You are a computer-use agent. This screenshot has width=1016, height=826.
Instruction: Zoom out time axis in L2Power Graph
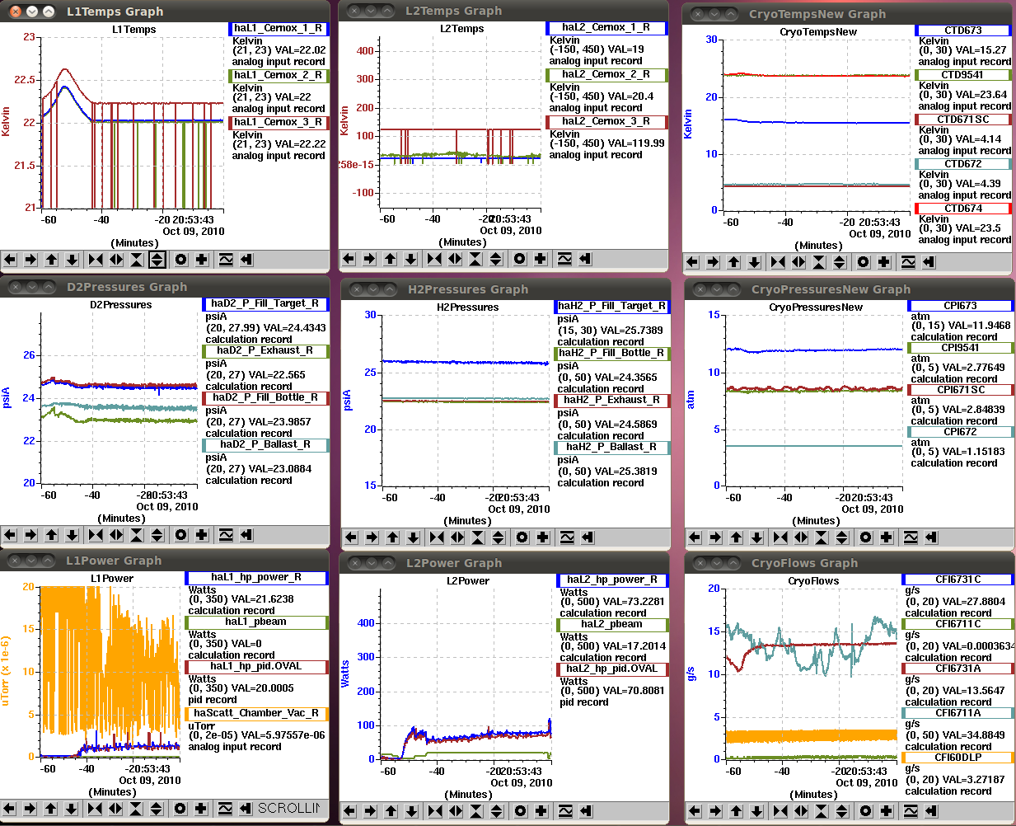point(456,811)
